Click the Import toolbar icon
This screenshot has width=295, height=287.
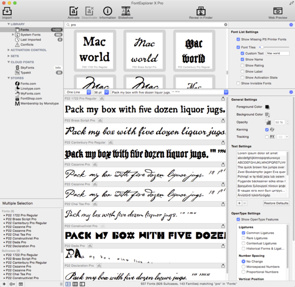tap(7, 11)
